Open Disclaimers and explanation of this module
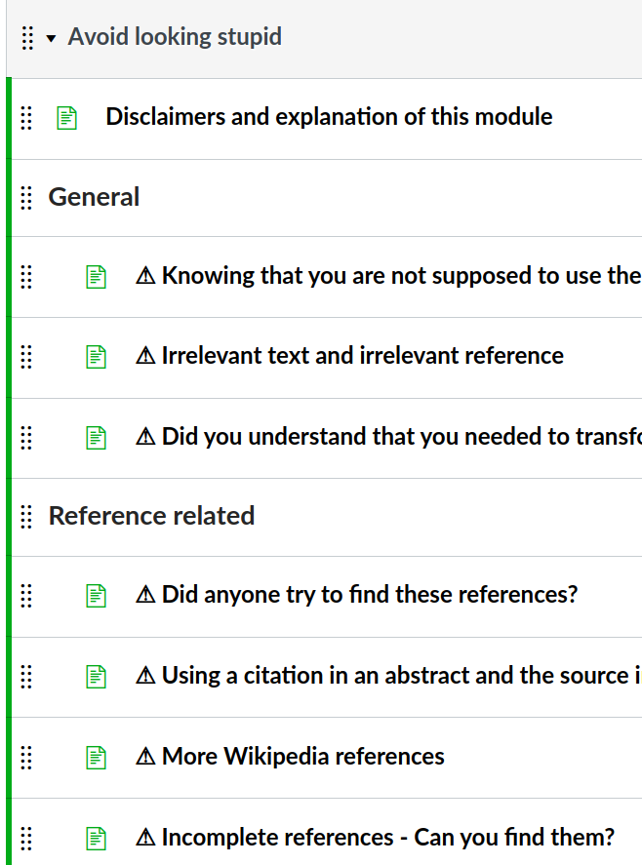The image size is (642, 865). click(329, 117)
